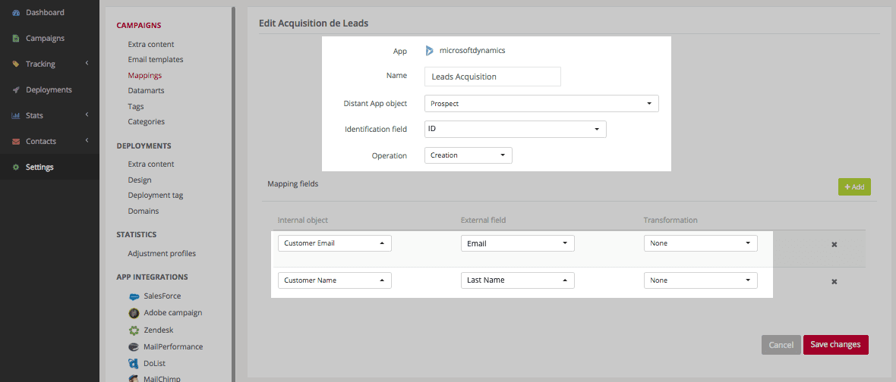Click the green Add button

tap(854, 187)
